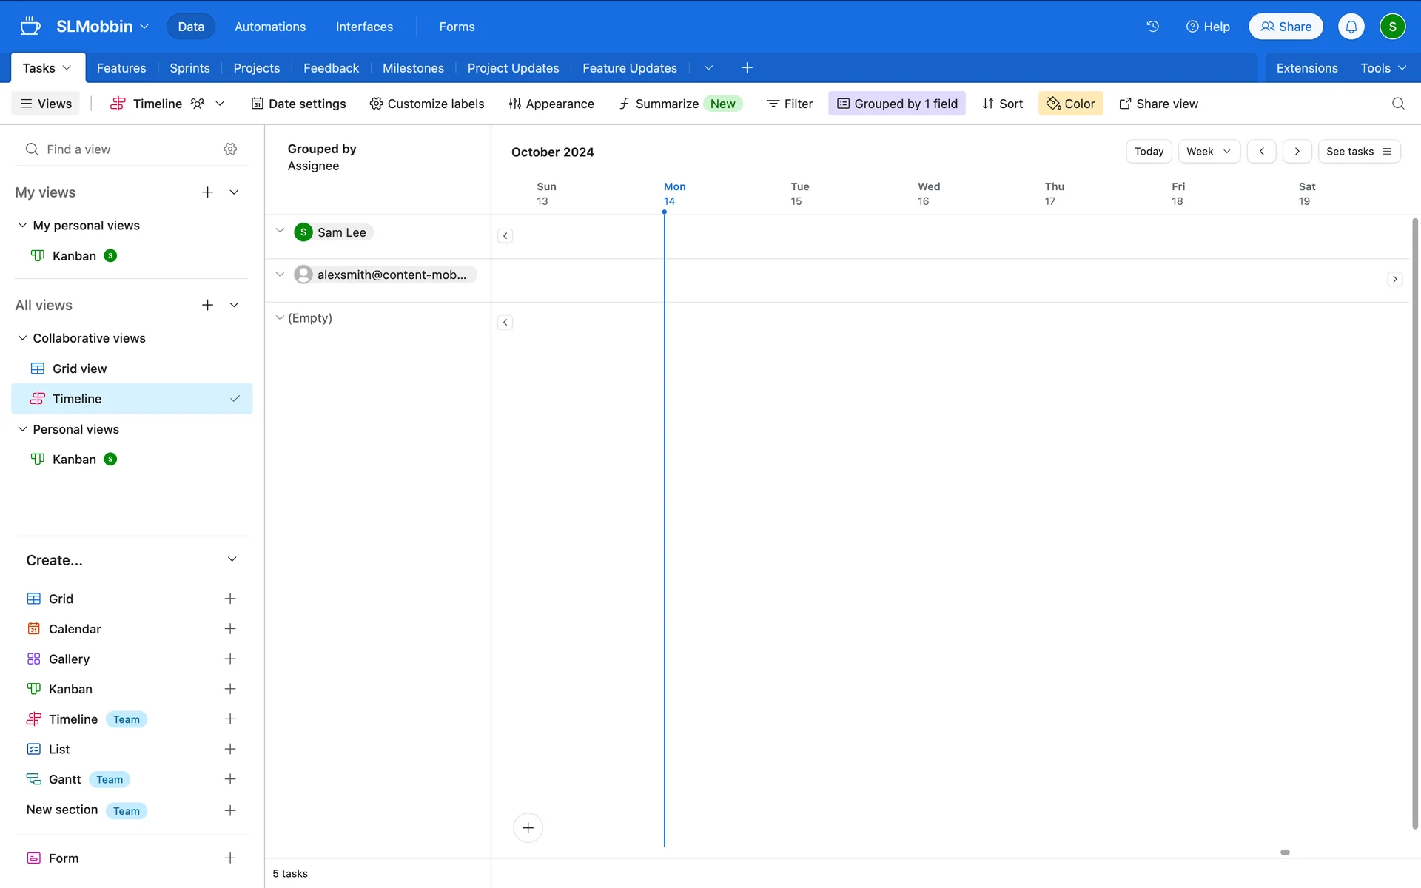Click the round plus button to add a record
The height and width of the screenshot is (888, 1421).
[528, 827]
